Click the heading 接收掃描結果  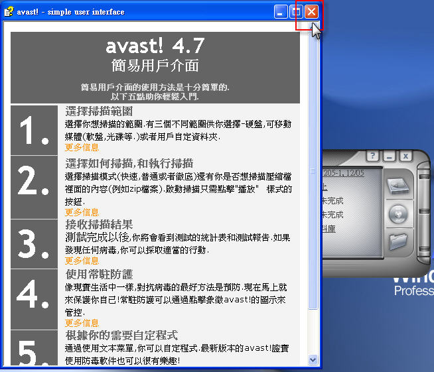point(99,224)
